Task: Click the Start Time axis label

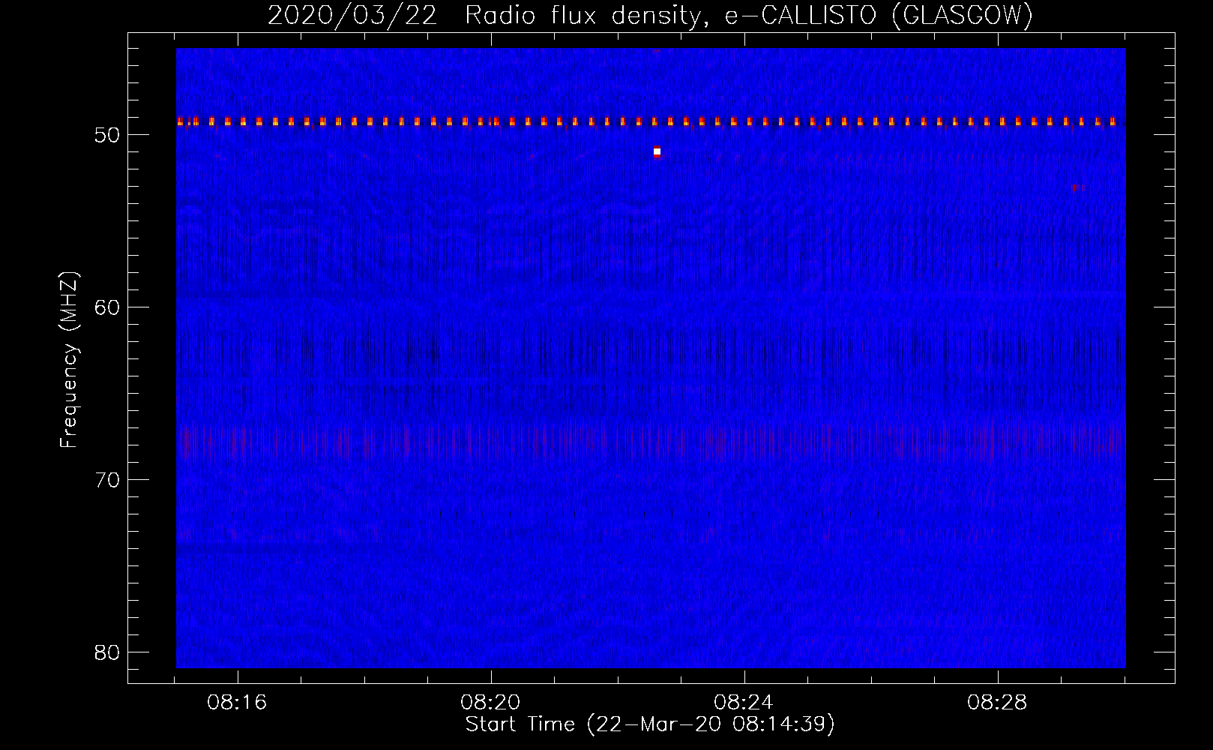Action: (x=650, y=724)
